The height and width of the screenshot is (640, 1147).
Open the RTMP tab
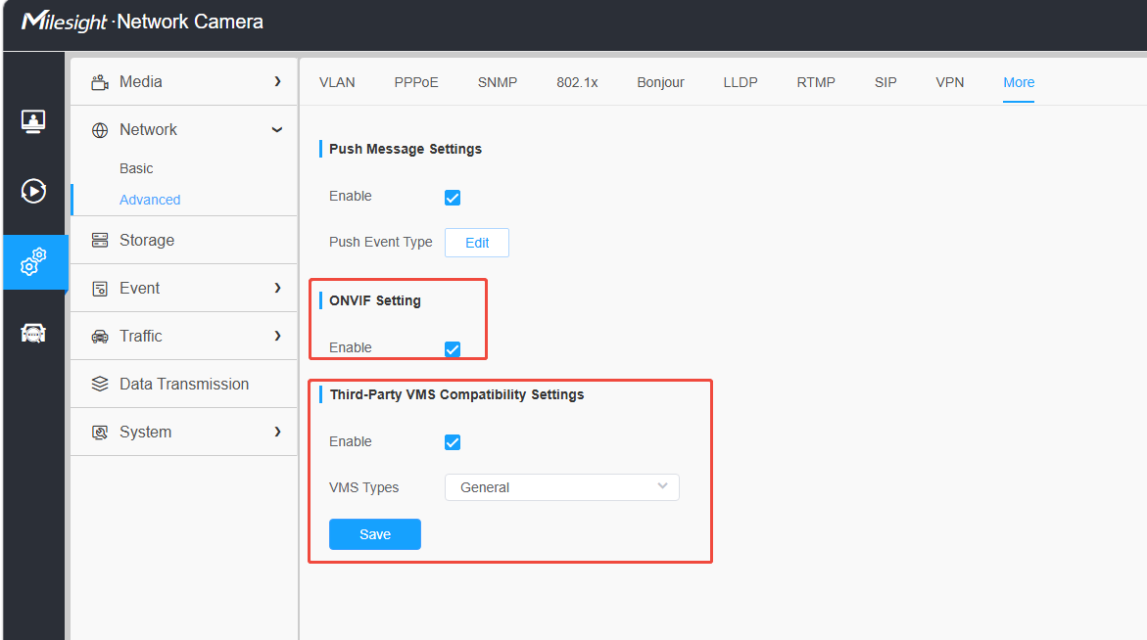816,82
